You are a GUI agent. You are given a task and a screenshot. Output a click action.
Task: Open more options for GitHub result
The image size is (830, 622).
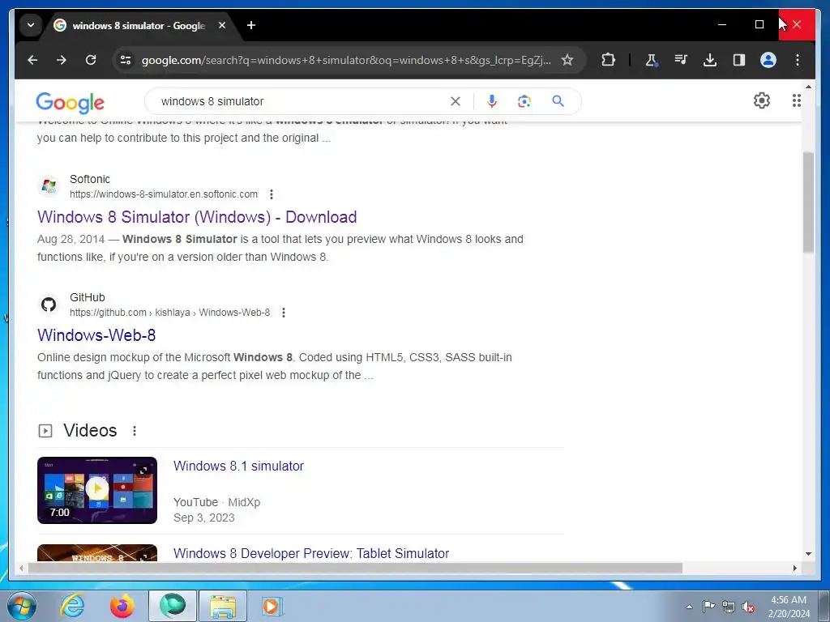click(284, 313)
